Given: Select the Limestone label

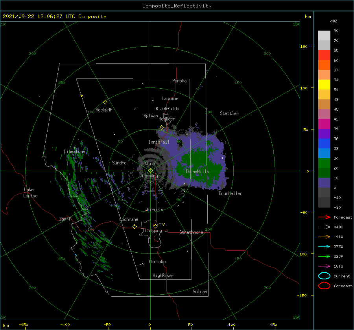Looking at the screenshot, I should [74, 151].
